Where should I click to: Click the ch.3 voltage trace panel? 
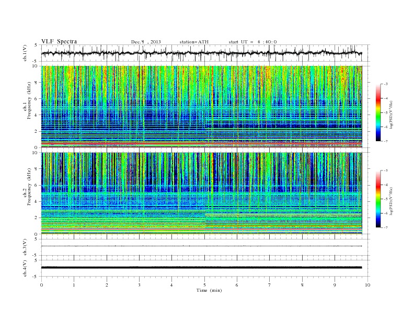205,247
